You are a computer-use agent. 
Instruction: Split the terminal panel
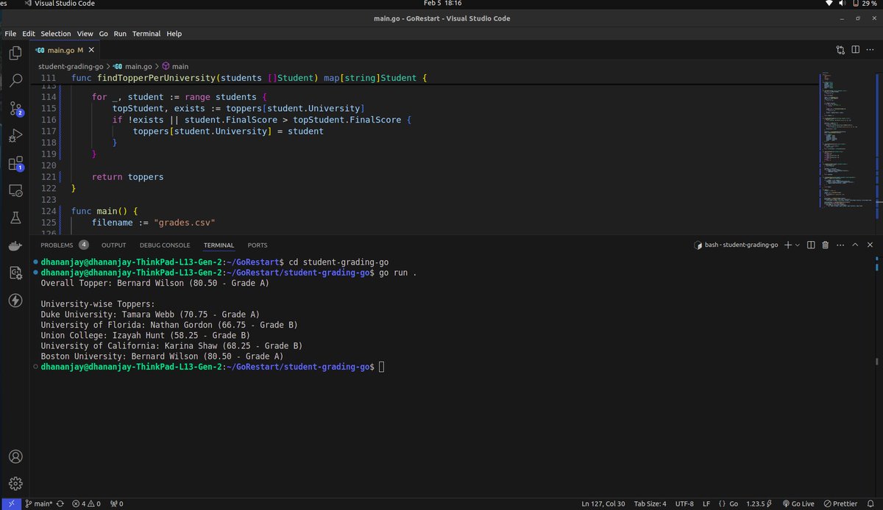811,245
